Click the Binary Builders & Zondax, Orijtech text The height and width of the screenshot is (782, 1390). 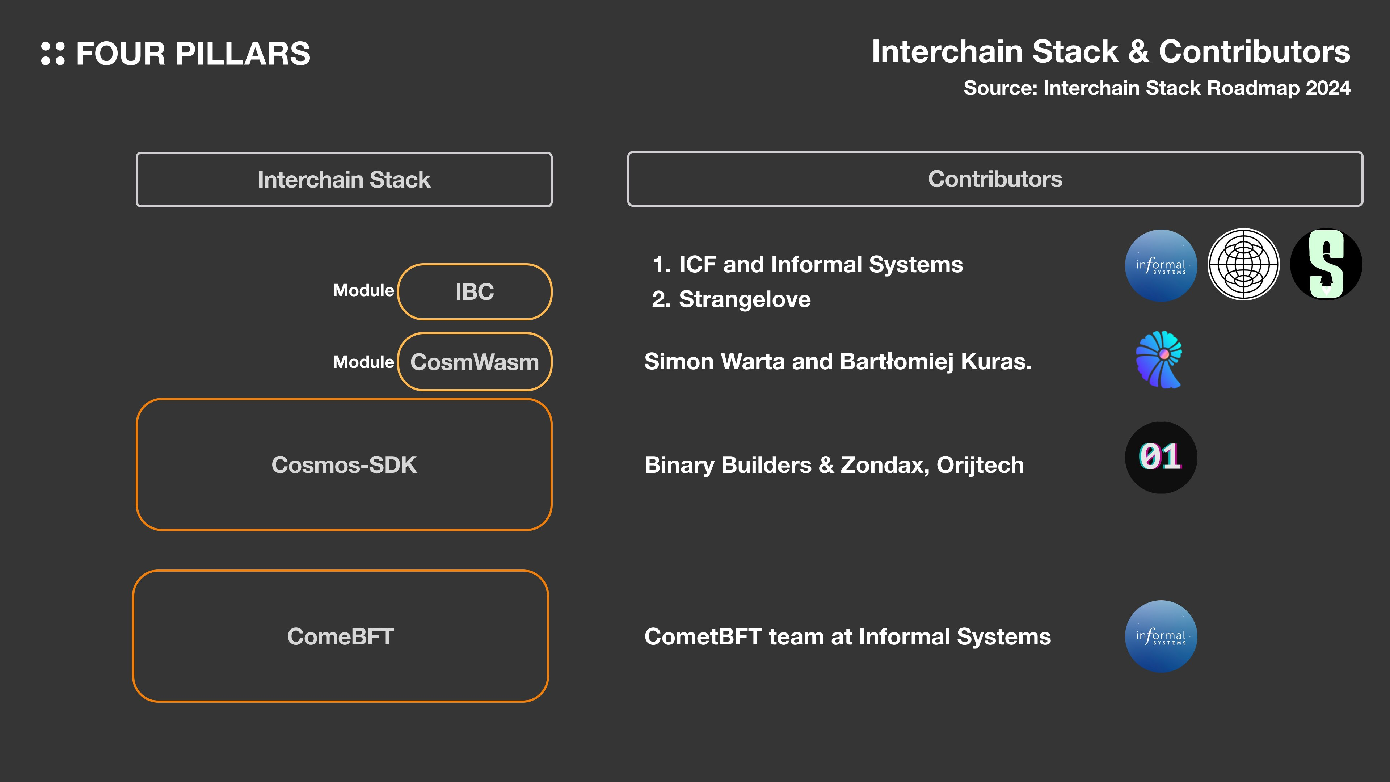click(x=834, y=465)
